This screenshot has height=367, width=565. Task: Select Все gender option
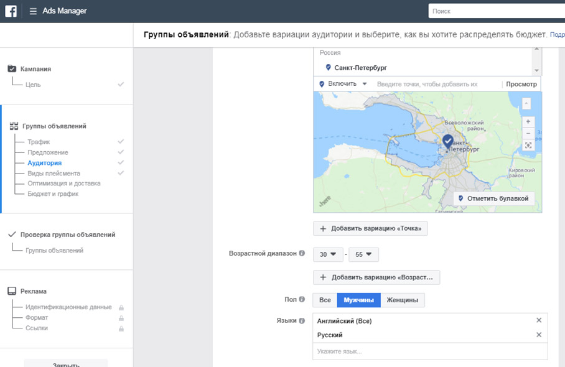[325, 300]
